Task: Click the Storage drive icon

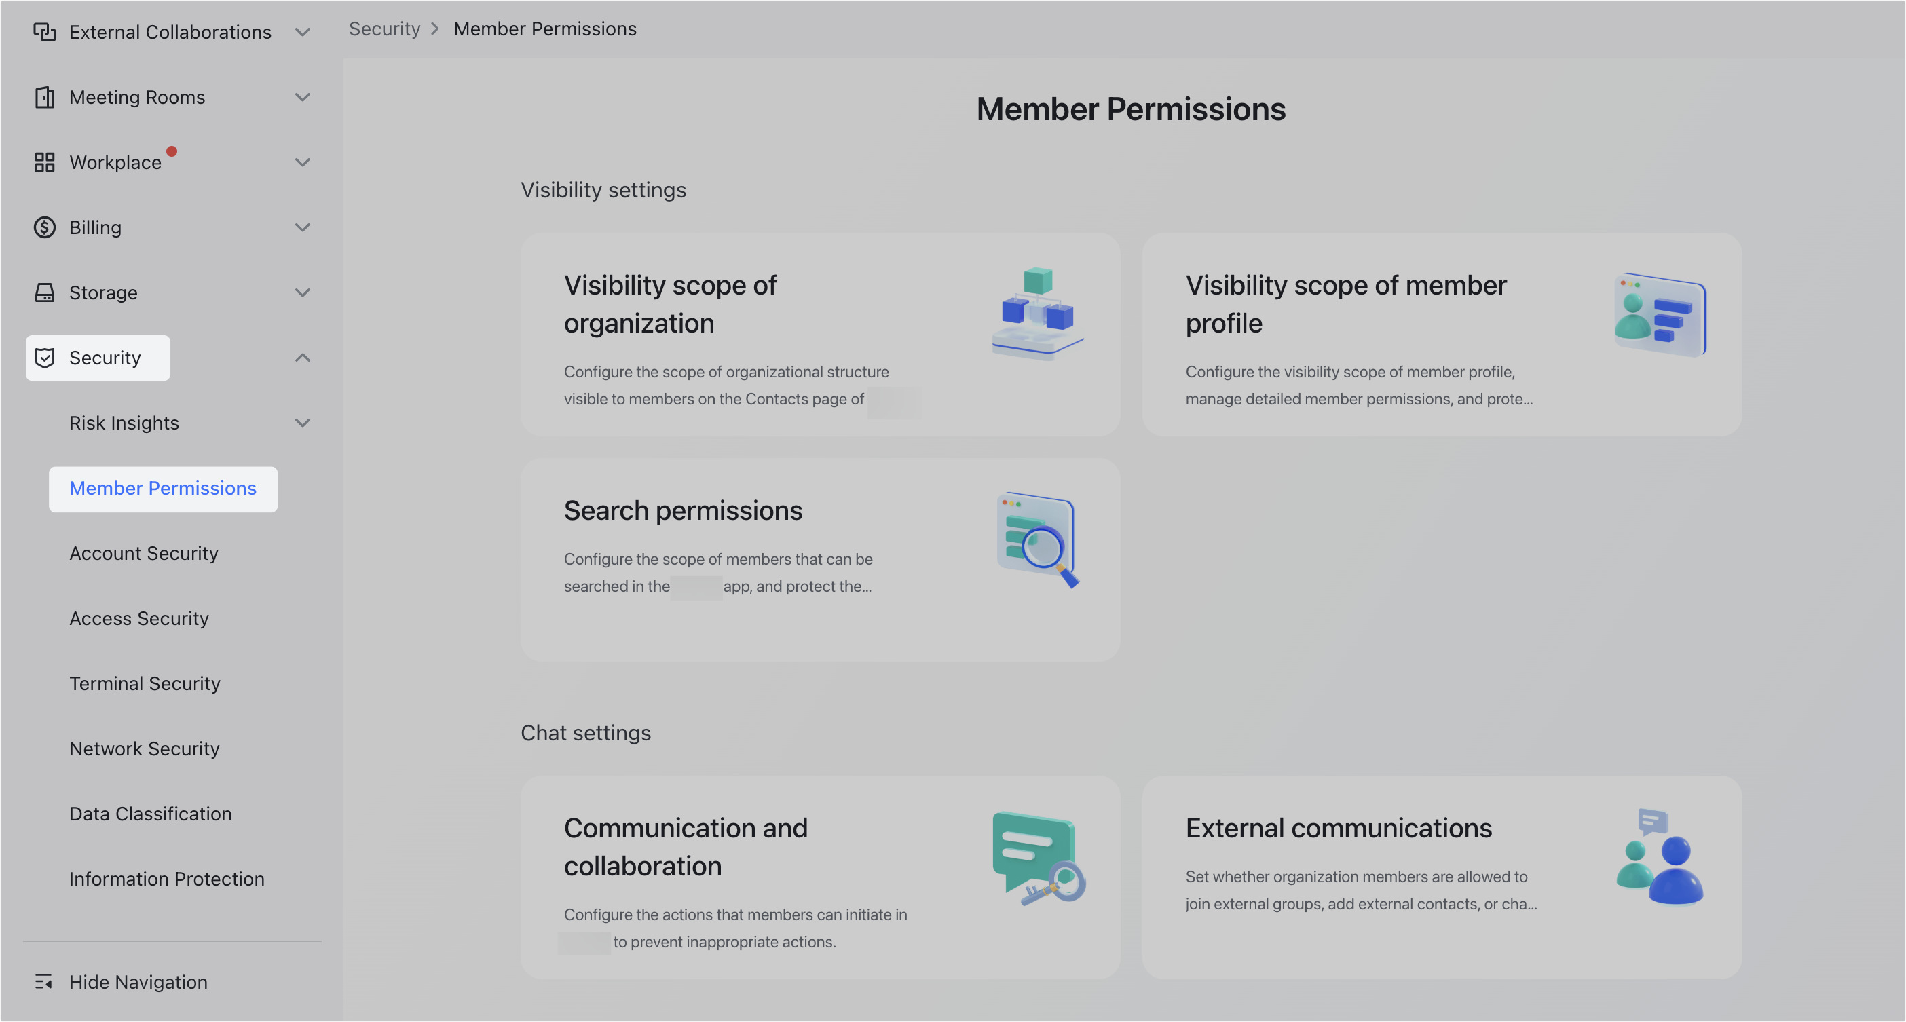Action: pyautogui.click(x=44, y=292)
